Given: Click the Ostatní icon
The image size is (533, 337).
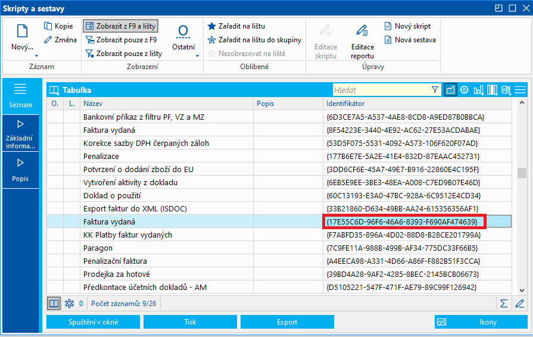Looking at the screenshot, I should click(183, 31).
